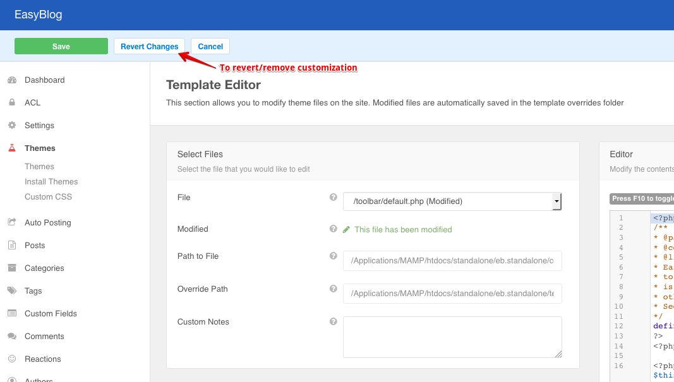Click help icon beside Path to File
The width and height of the screenshot is (674, 382).
tap(333, 256)
